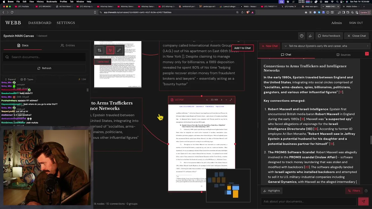
Task: Open the Entities tab
Action: [67, 45]
